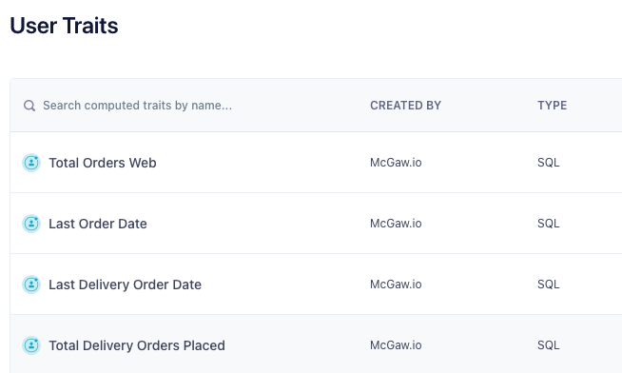This screenshot has height=373, width=622.
Task: Open the Last Order Date trait
Action: point(98,224)
